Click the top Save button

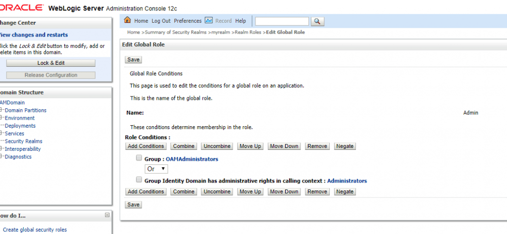click(133, 59)
